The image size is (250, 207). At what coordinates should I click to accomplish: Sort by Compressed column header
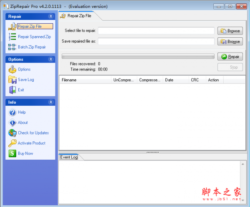tap(150, 80)
